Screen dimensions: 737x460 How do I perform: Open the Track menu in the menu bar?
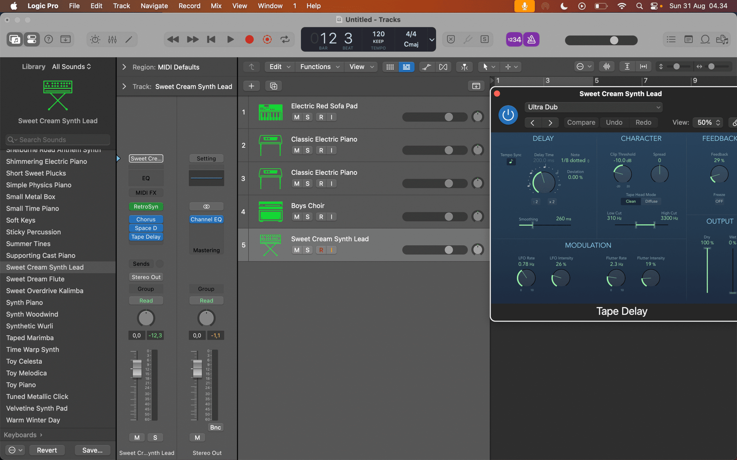[x=121, y=6]
